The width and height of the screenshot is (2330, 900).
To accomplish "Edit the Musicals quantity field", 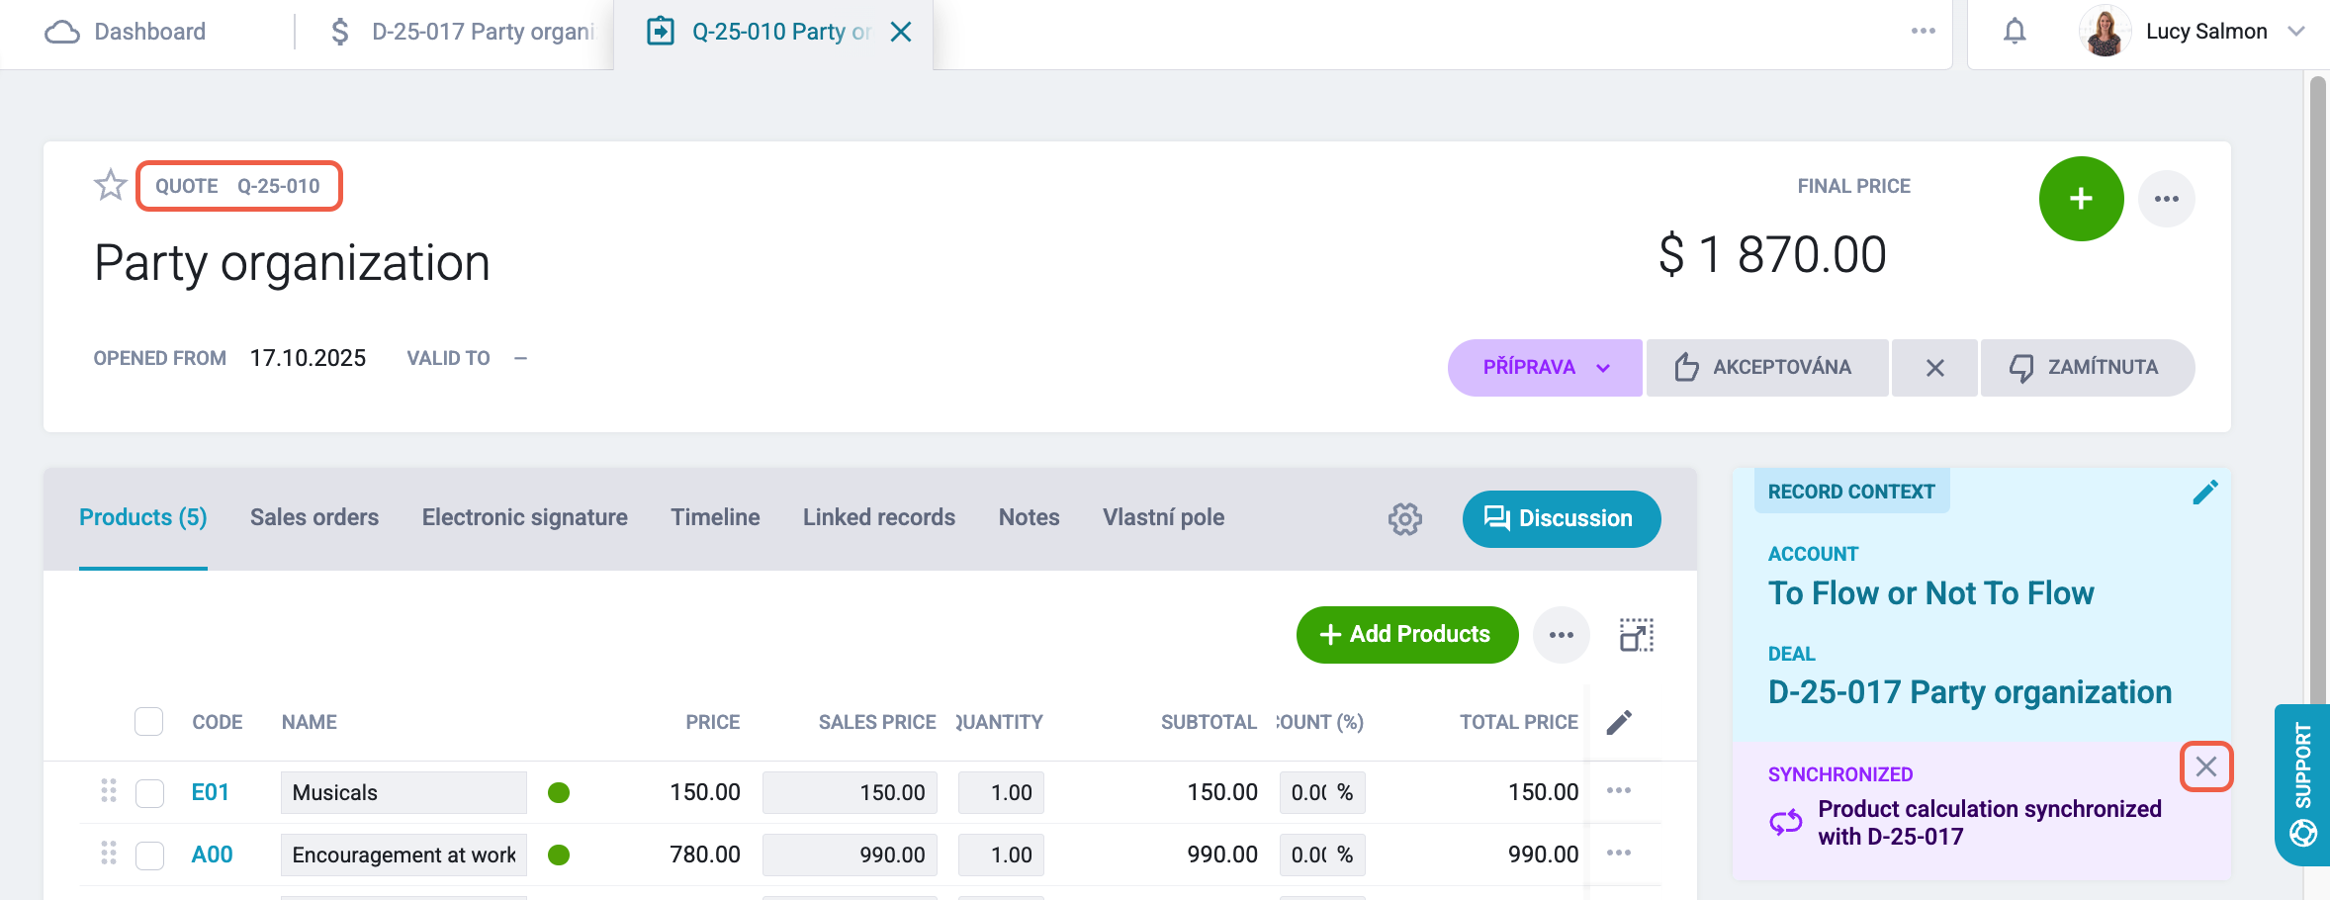I will [x=1001, y=792].
